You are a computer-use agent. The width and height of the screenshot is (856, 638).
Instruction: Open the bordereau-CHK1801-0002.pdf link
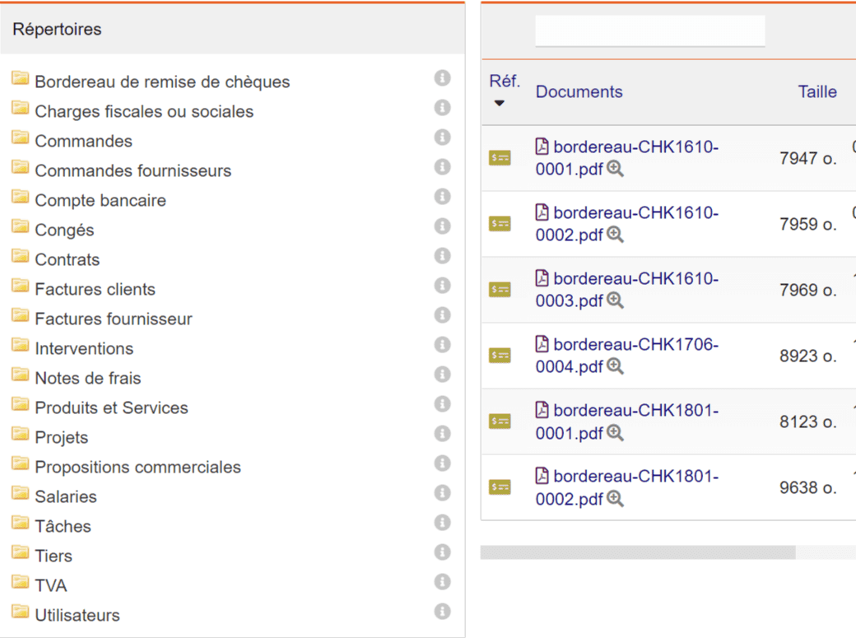627,487
